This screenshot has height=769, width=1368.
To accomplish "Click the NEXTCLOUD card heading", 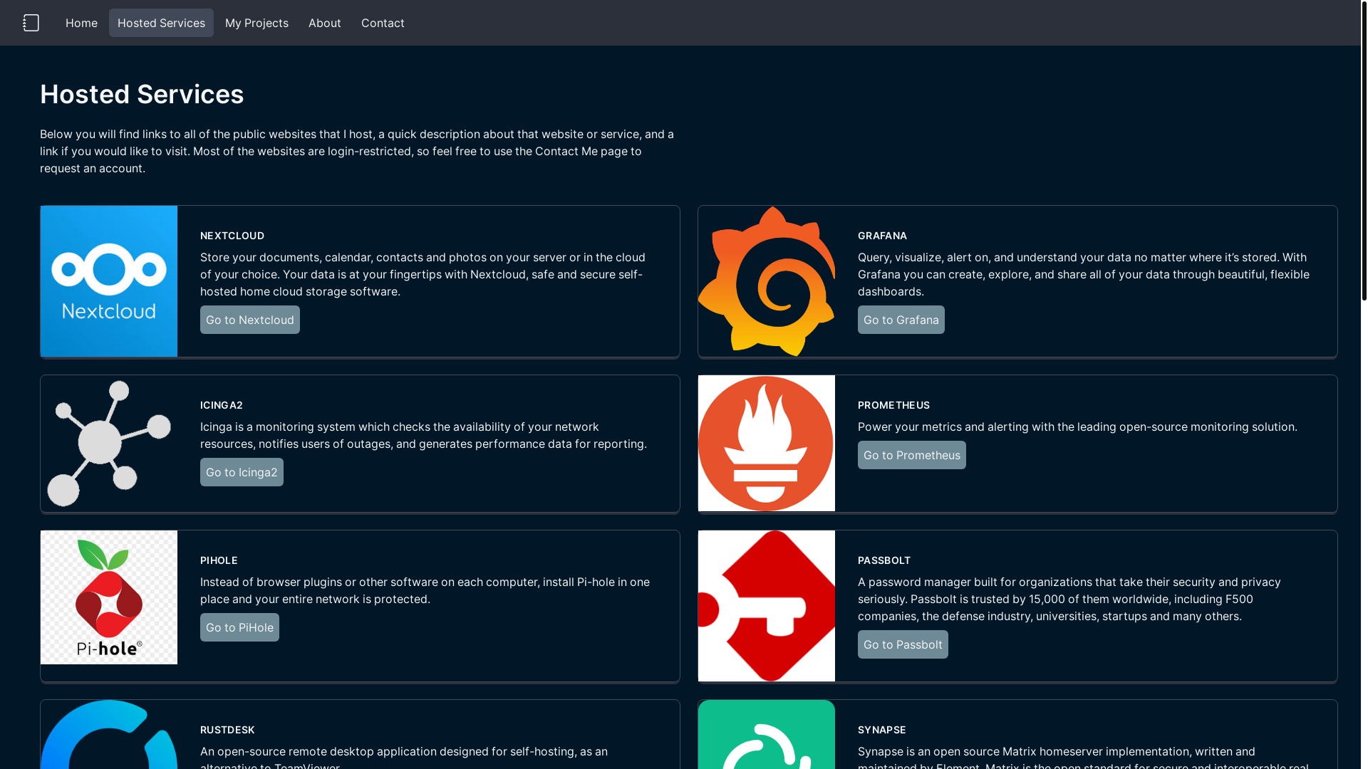I will pos(232,236).
